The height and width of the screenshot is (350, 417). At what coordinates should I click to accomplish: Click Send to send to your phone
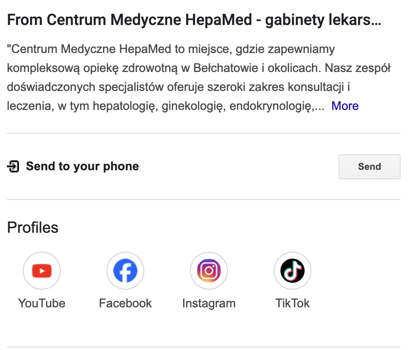(369, 167)
